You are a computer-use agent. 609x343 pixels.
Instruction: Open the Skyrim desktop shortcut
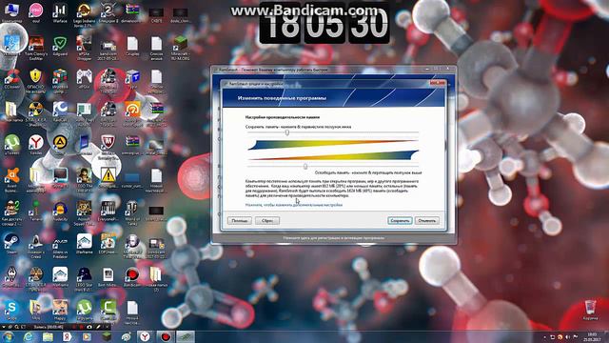(11, 277)
